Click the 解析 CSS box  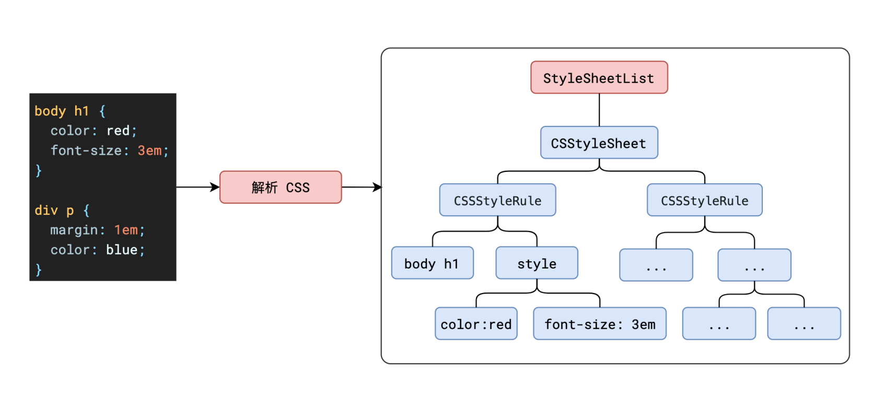pyautogui.click(x=281, y=187)
